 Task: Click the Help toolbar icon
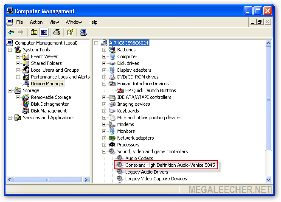point(70,32)
